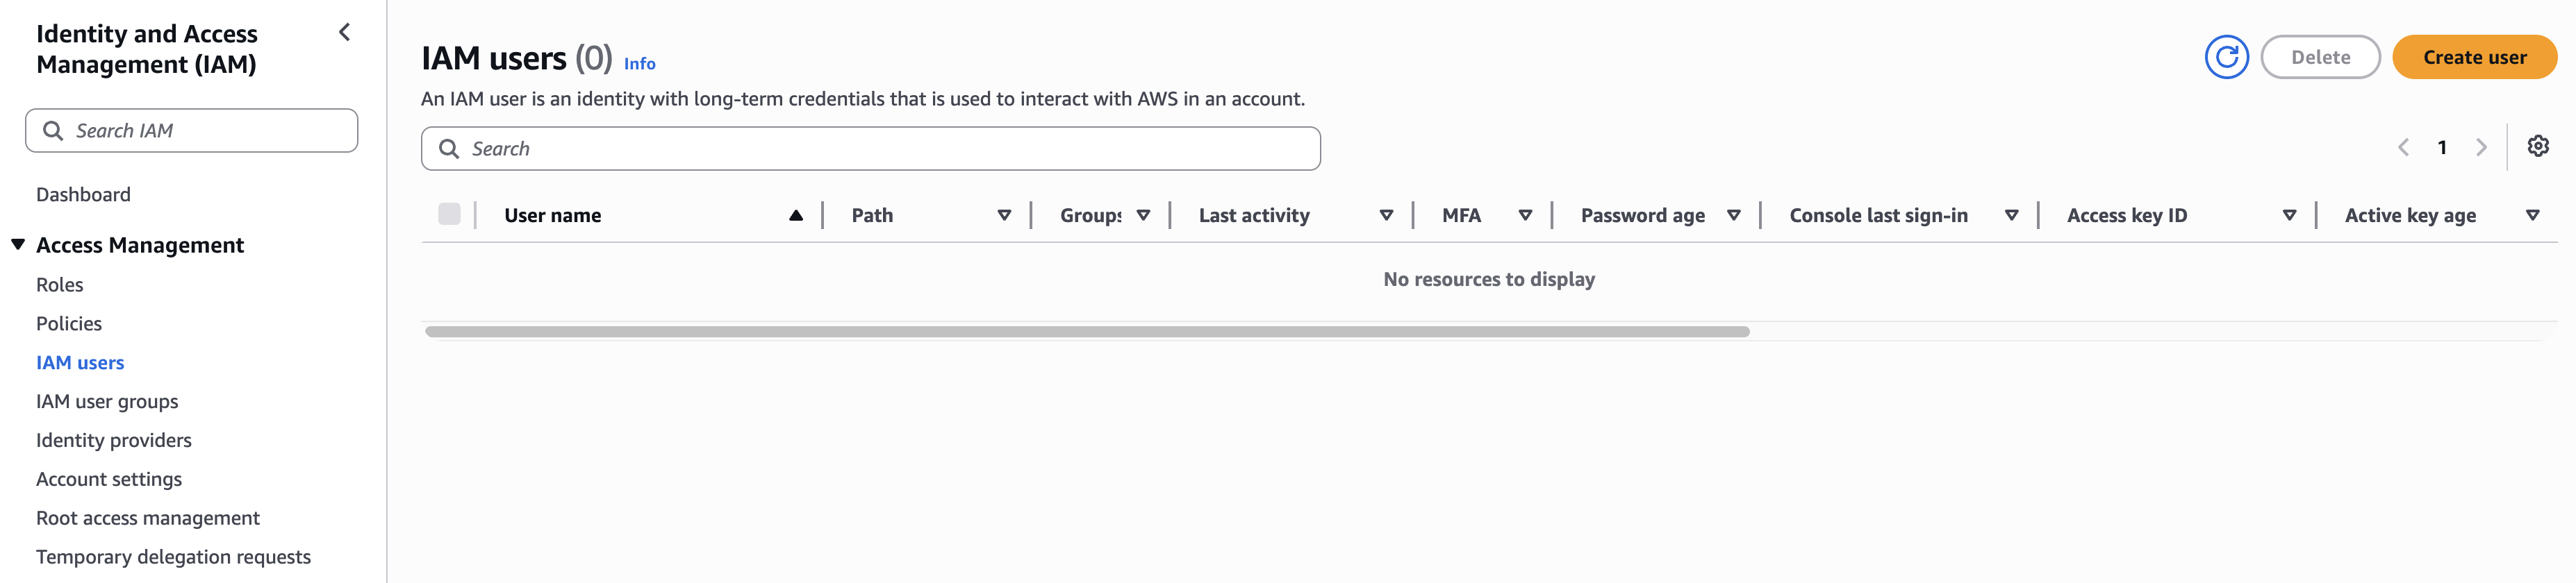Collapse the IAM navigation sidebar
2576x583 pixels.
tap(345, 33)
